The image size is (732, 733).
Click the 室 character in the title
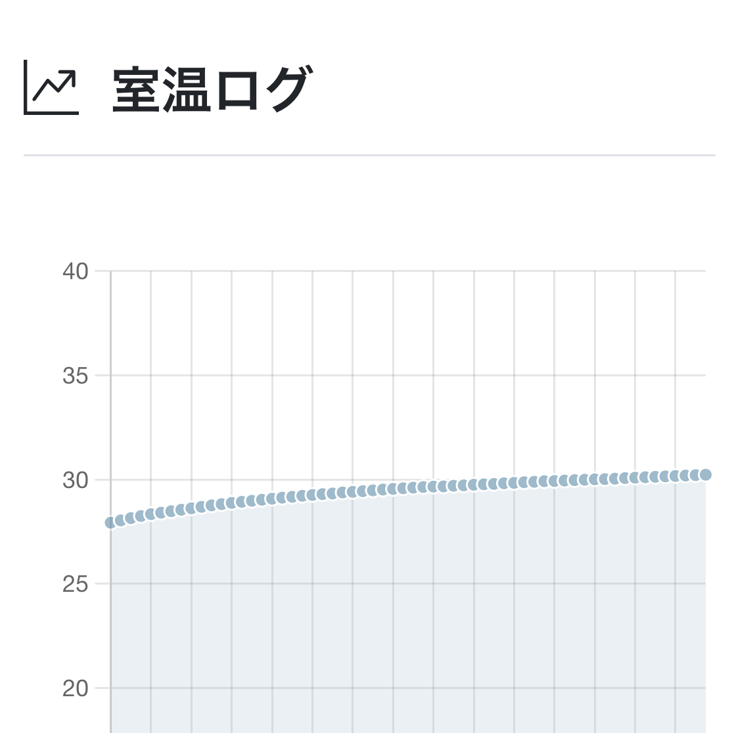coord(137,89)
